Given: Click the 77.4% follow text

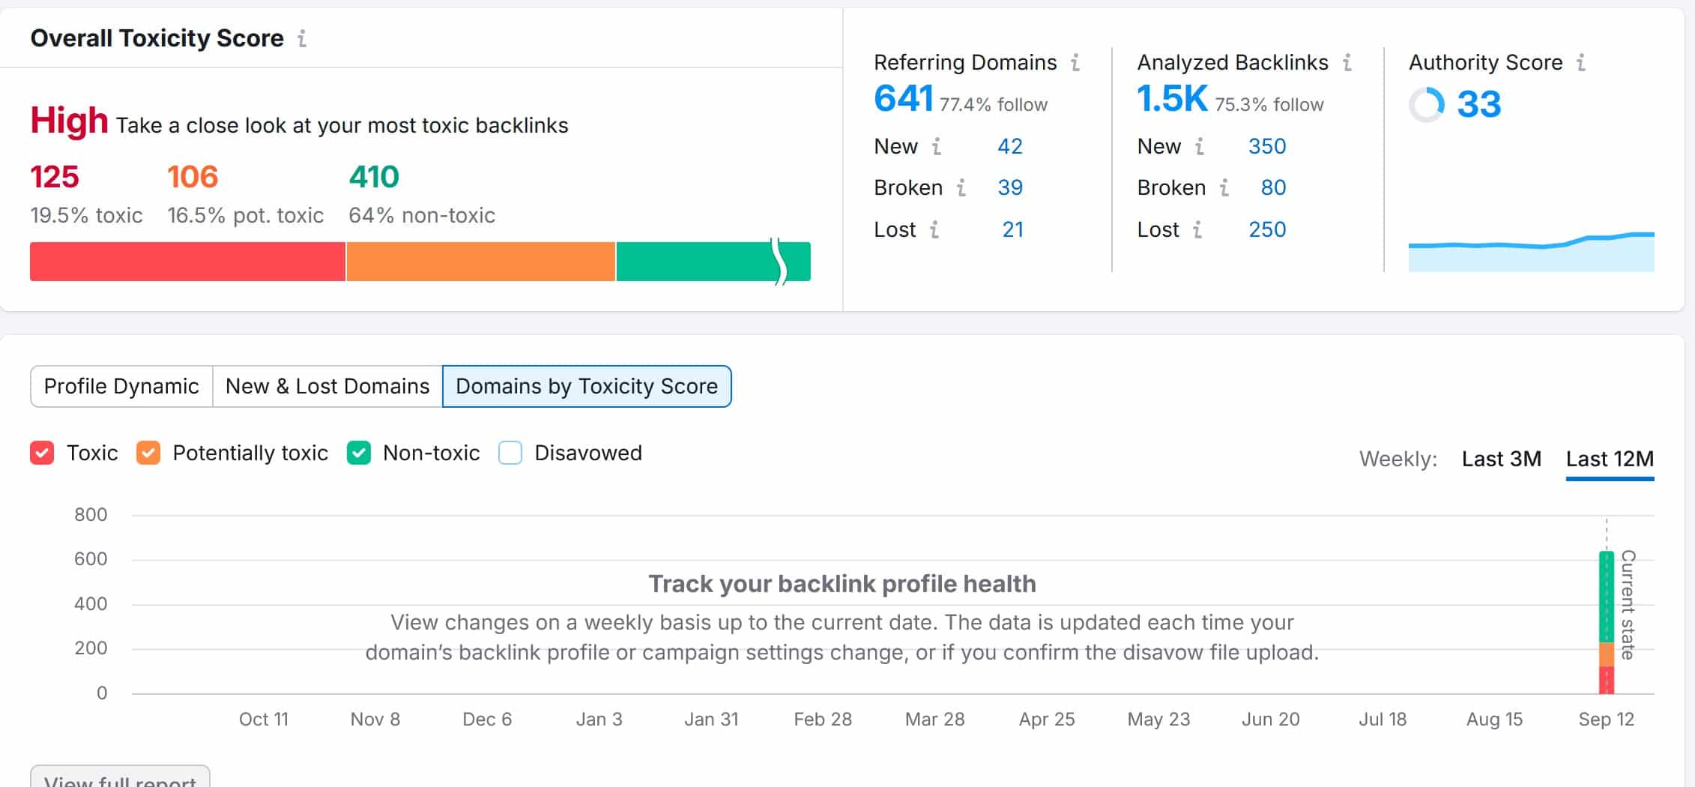Looking at the screenshot, I should click(994, 104).
